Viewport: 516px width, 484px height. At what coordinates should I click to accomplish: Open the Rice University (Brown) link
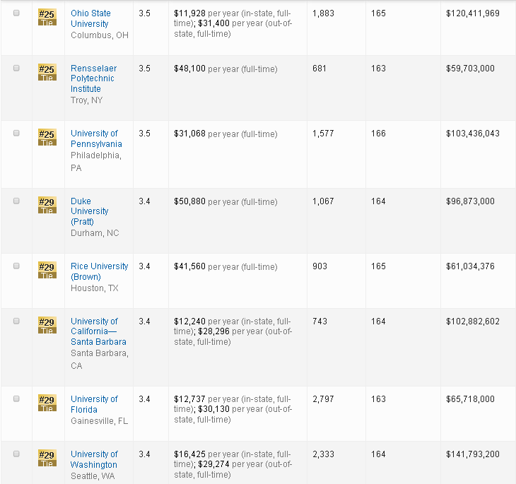(x=99, y=271)
